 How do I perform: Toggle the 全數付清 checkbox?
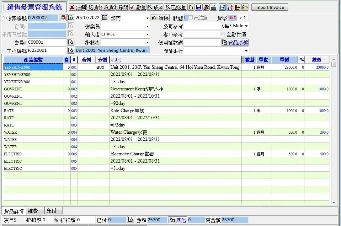[223, 34]
